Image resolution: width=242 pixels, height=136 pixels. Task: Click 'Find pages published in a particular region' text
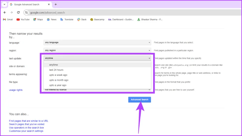click(x=174, y=50)
